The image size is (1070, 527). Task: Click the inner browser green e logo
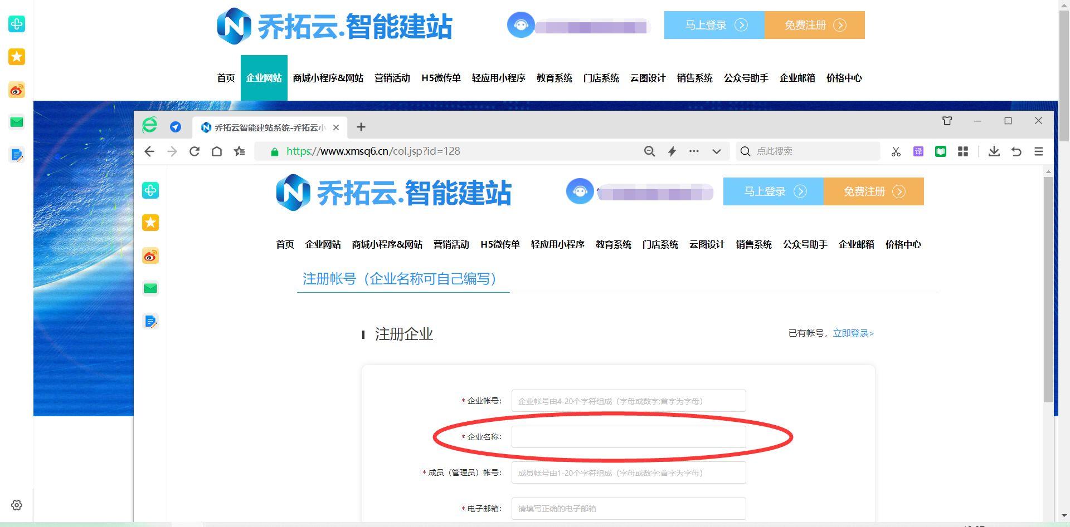point(149,125)
